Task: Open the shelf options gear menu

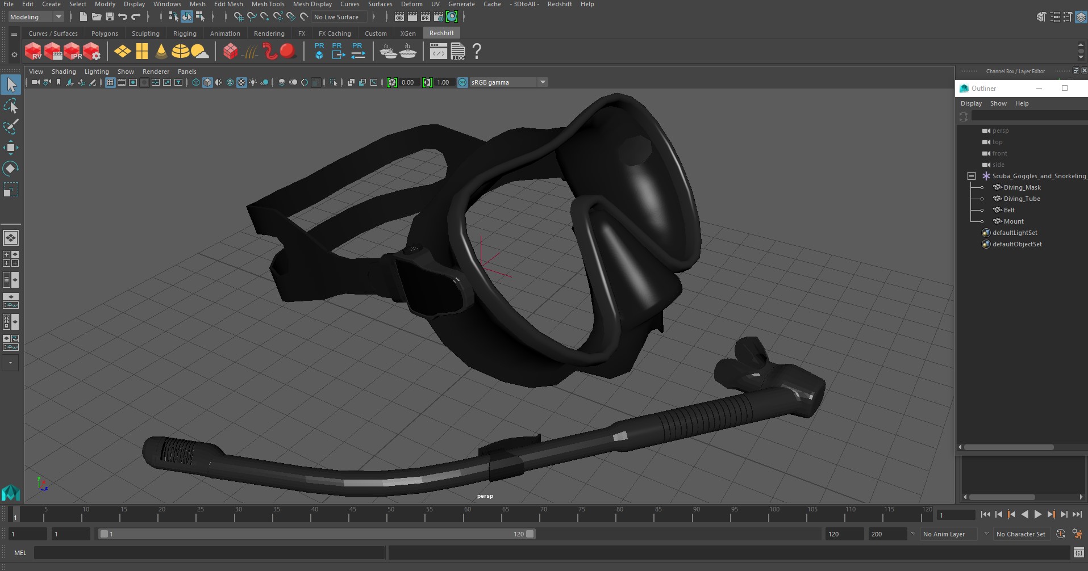Action: coord(14,54)
